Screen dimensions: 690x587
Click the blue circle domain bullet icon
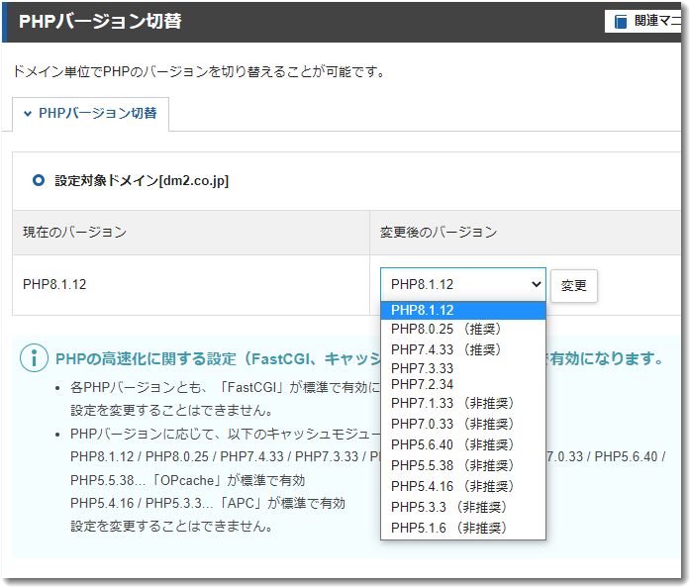click(x=39, y=180)
